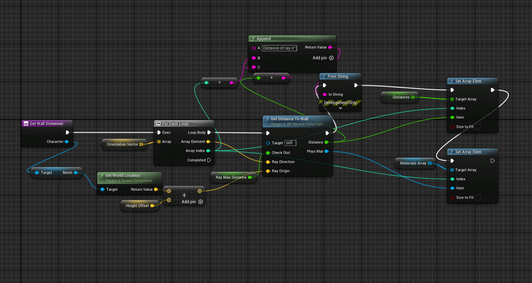Image resolution: width=532 pixels, height=283 pixels.
Task: Click the Phys Mat output pin
Action: click(x=327, y=151)
